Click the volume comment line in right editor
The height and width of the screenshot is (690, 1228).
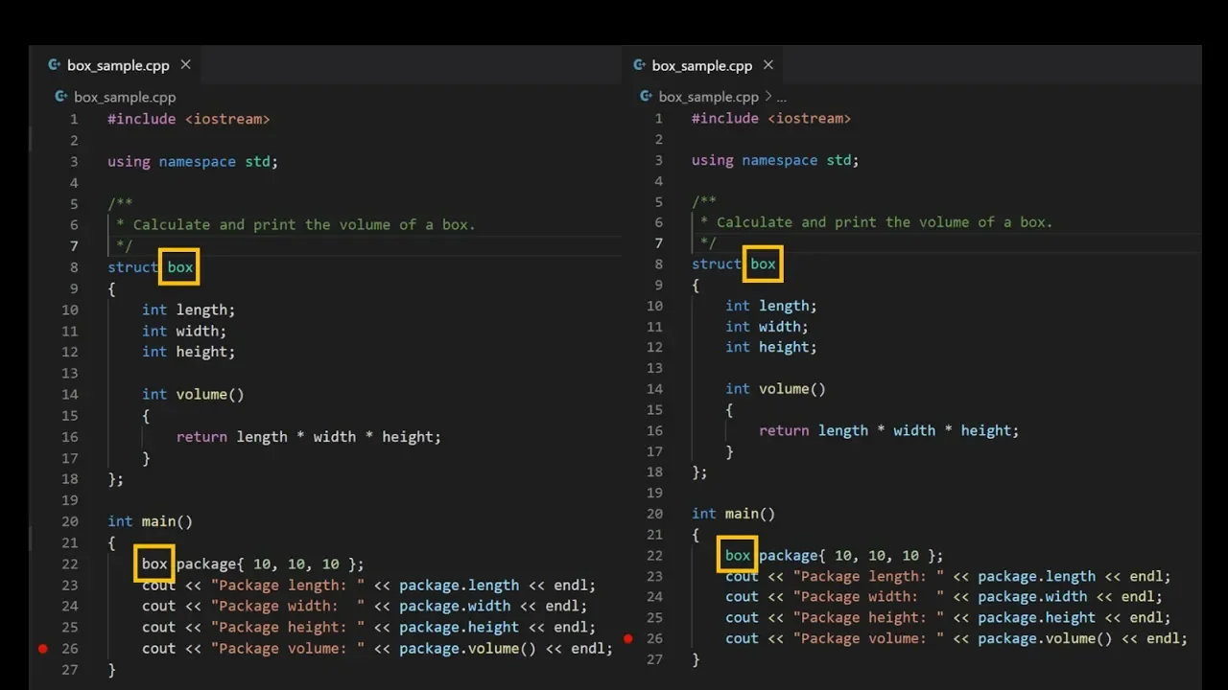(x=876, y=221)
